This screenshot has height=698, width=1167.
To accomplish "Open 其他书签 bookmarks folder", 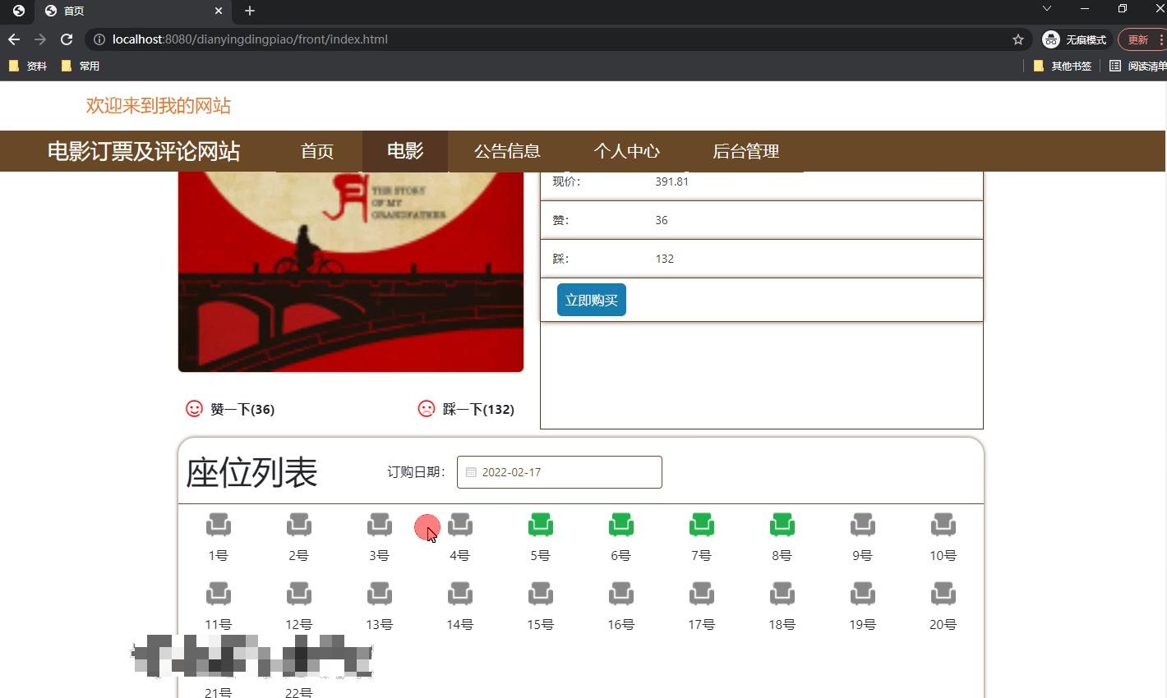I will tap(1062, 66).
